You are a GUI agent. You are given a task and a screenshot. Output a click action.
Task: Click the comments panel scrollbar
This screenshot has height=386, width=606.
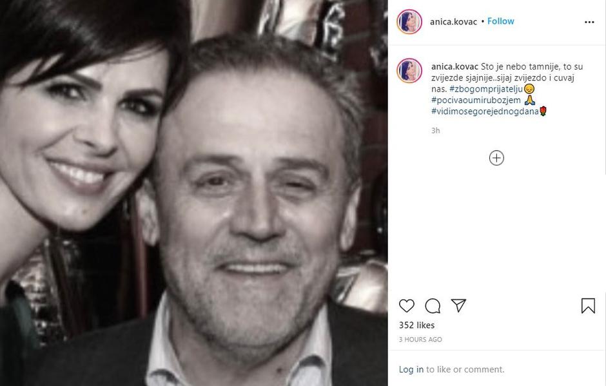pos(603,110)
